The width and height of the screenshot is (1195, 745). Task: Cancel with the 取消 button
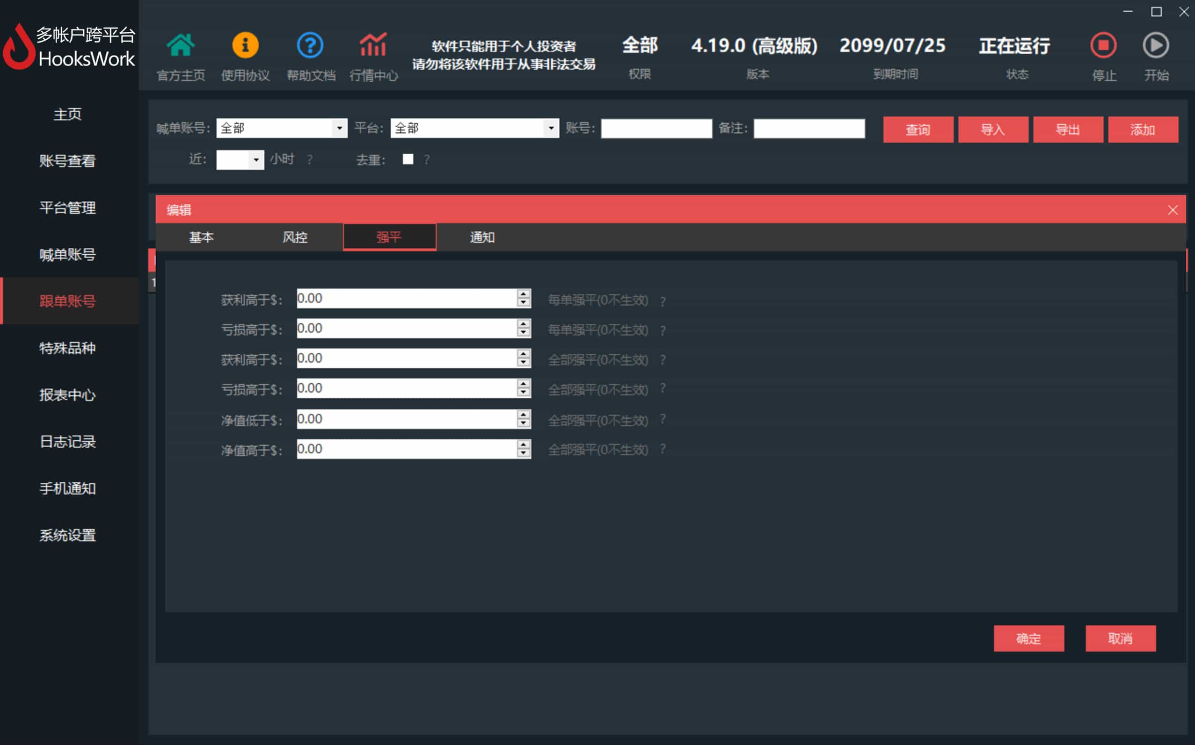(1120, 638)
